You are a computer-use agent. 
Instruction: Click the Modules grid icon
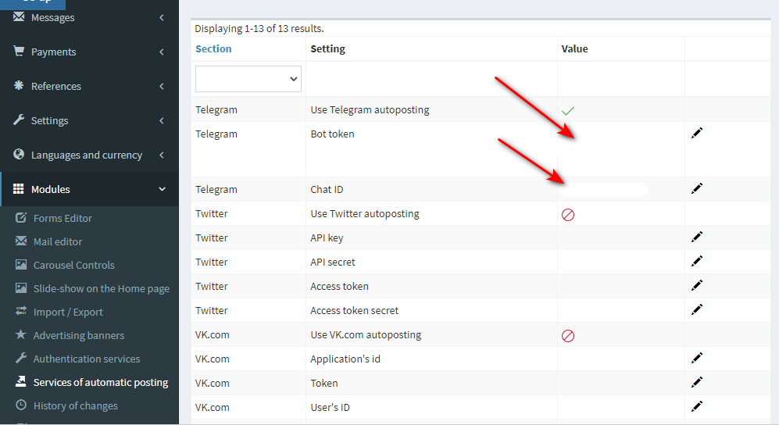19,188
